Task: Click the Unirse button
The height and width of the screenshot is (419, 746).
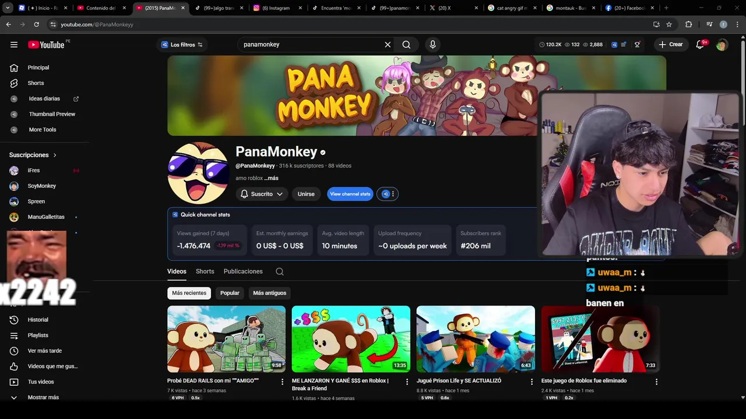Action: coord(306,194)
